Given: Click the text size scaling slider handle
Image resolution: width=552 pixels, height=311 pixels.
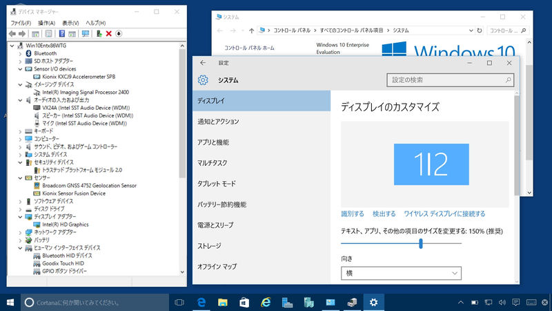Looking at the screenshot, I should (x=421, y=243).
